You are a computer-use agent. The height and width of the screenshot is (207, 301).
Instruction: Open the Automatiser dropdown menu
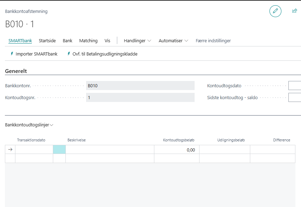173,41
